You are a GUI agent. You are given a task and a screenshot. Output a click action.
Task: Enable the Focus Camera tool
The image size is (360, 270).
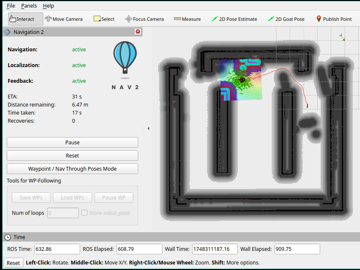coord(144,19)
